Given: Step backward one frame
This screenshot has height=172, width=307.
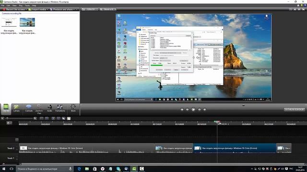Looking at the screenshot, I should pyautogui.click(x=188, y=109).
